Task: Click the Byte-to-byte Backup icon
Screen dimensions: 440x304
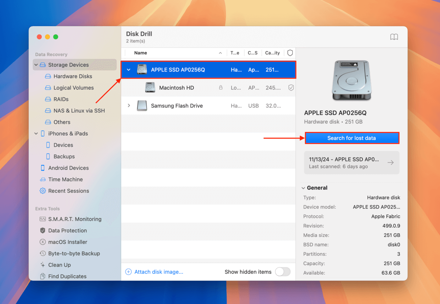Action: click(43, 253)
